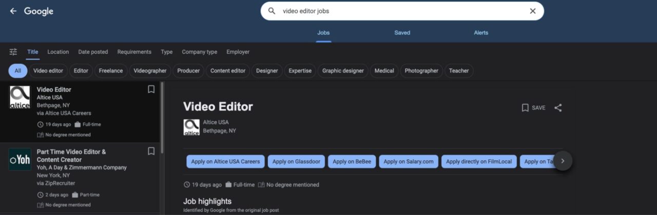Viewport: 657px width, 215px height.
Task: Click 'New York, NY' location text
Action: pos(53,175)
